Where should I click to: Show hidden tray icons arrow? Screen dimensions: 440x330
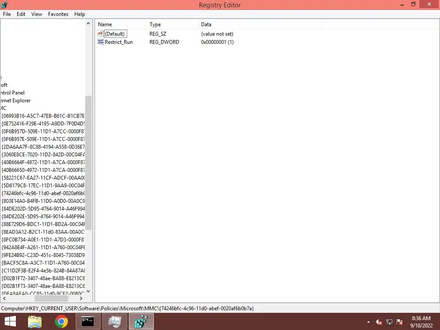[368, 322]
